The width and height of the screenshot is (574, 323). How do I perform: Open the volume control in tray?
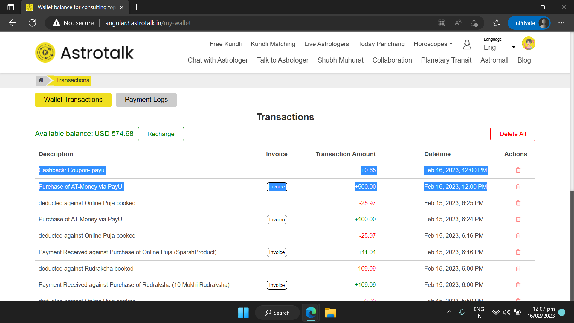click(506, 313)
